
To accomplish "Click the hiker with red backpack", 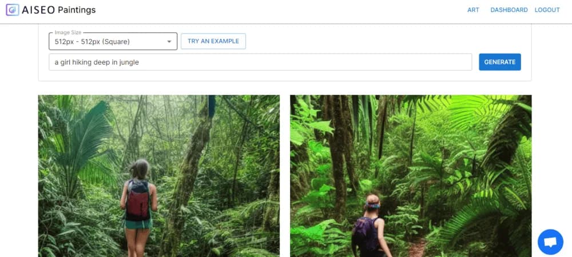I will 138,207.
